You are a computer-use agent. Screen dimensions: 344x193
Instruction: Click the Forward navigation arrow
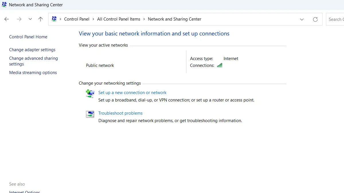[19, 19]
